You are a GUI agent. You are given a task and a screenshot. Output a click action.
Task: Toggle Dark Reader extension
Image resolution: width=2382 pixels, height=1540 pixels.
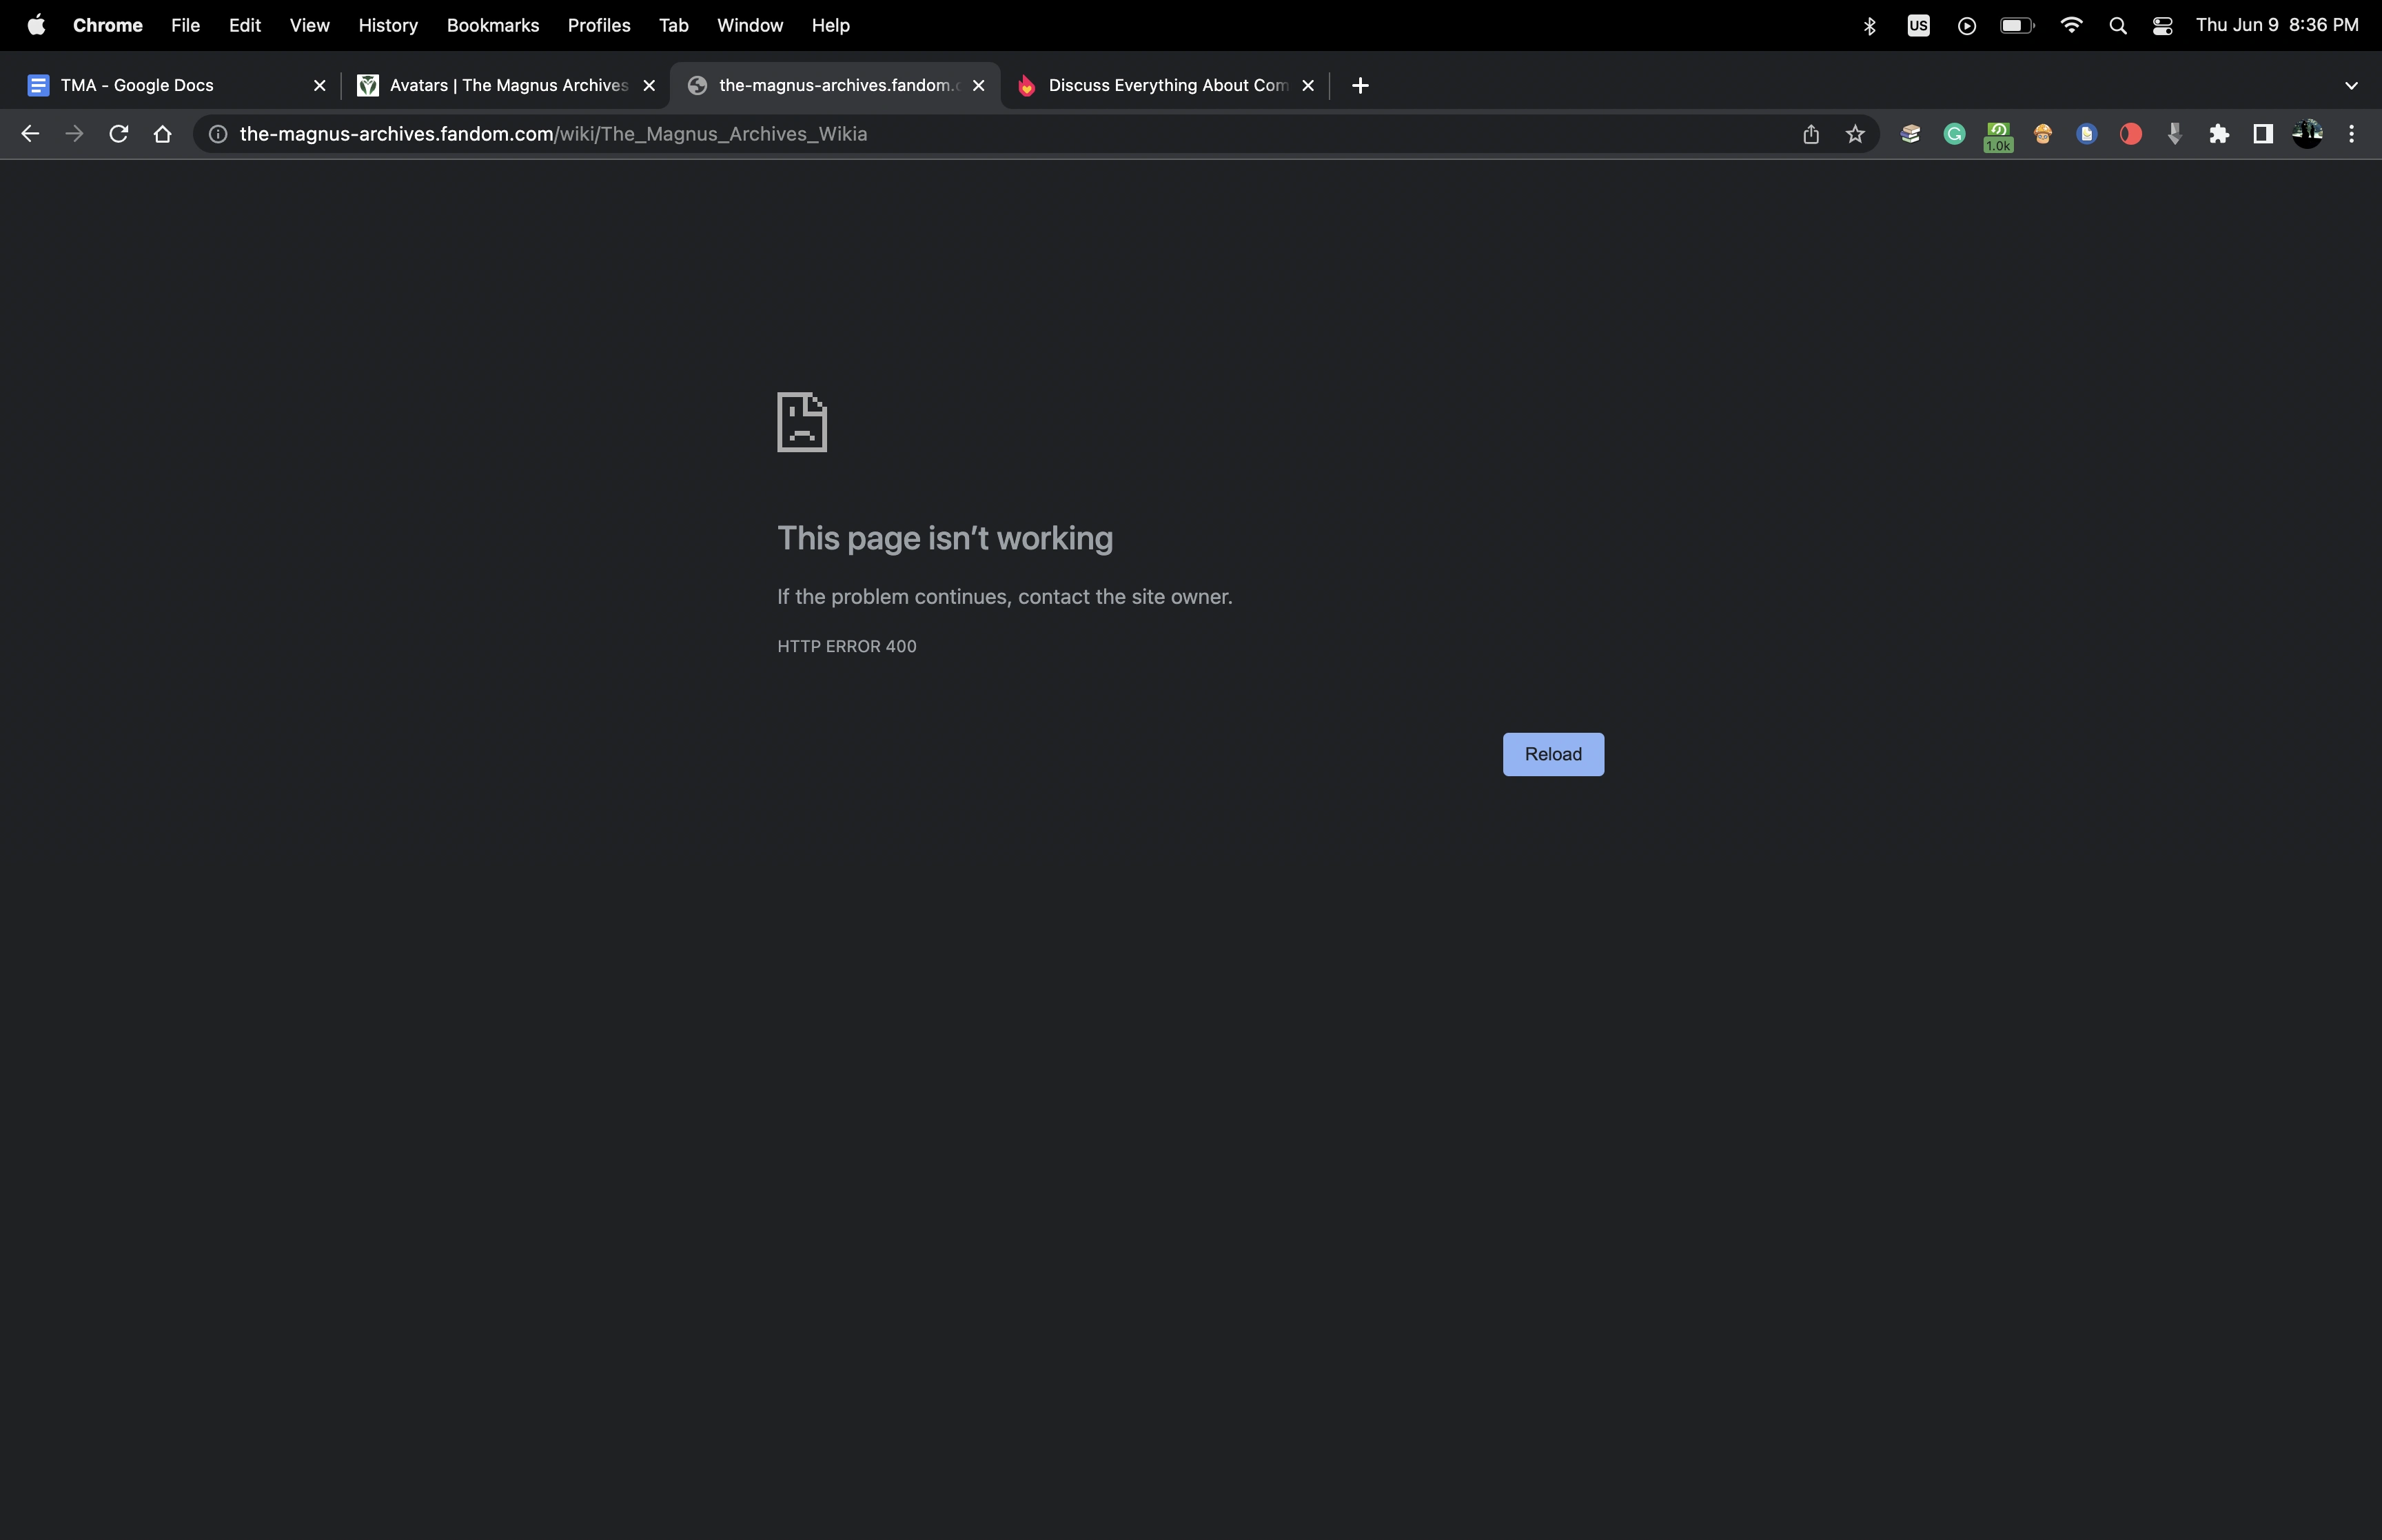point(2131,133)
